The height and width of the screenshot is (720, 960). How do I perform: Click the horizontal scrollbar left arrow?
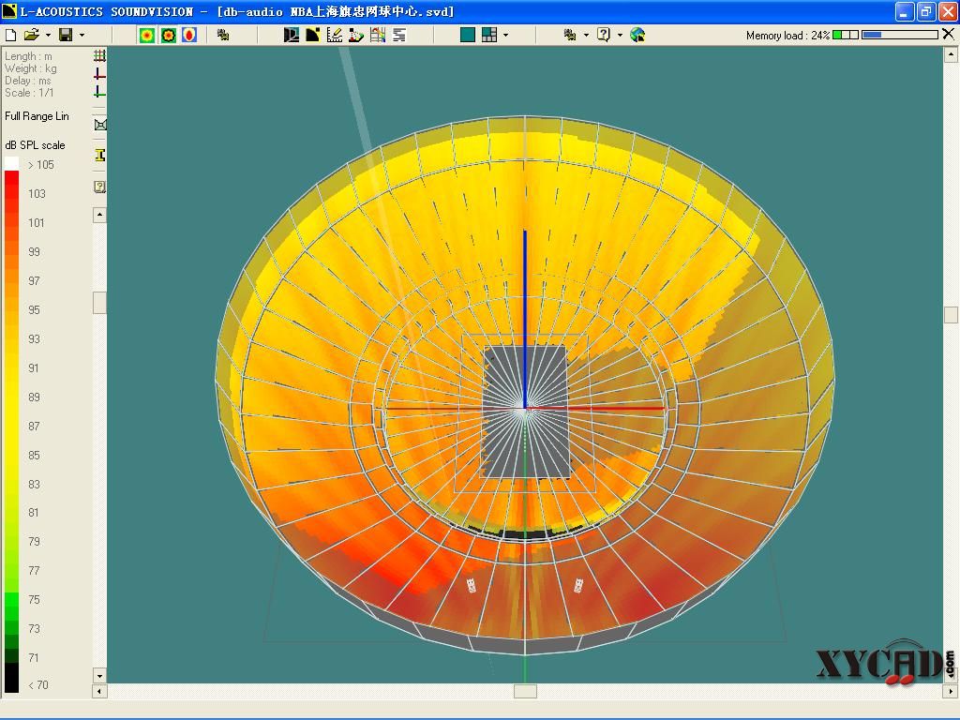pyautogui.click(x=99, y=691)
